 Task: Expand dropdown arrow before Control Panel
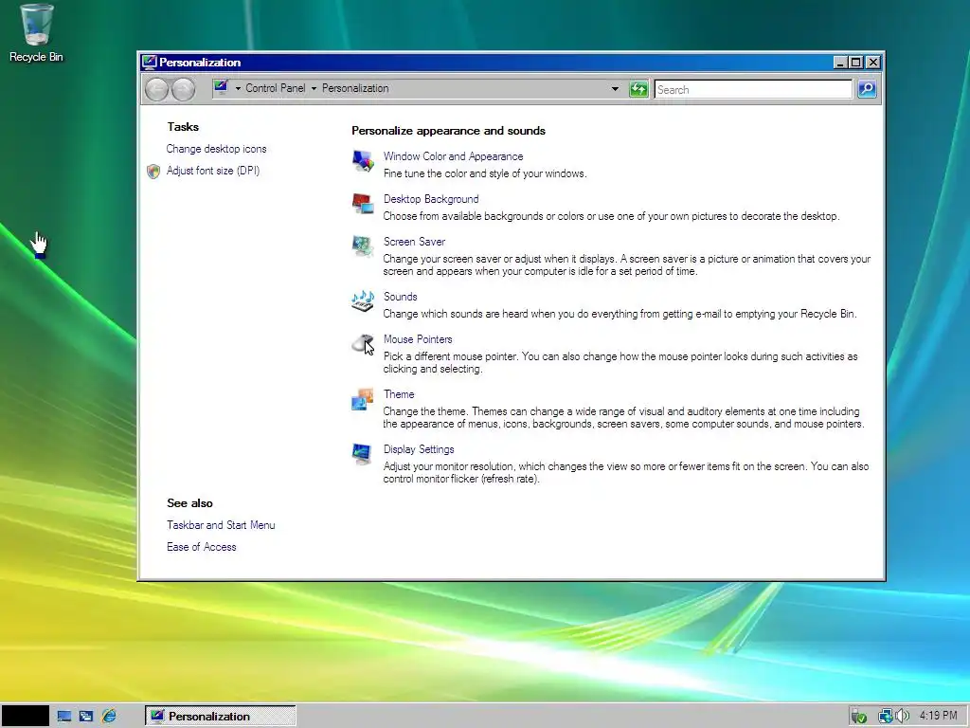coord(238,88)
